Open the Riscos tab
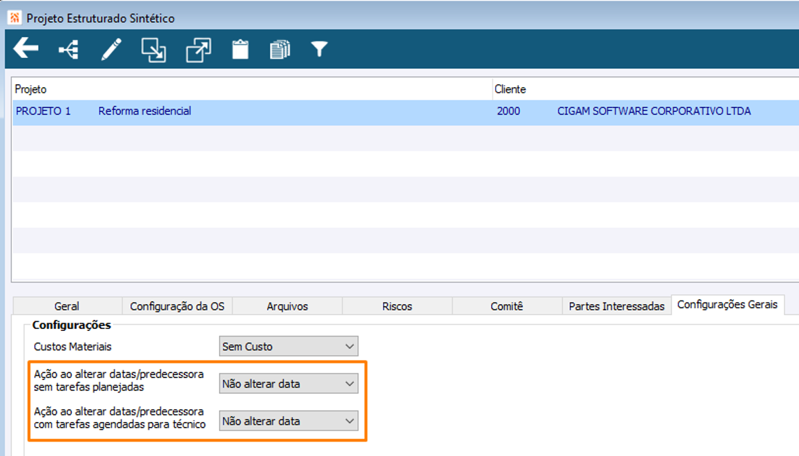 (397, 306)
